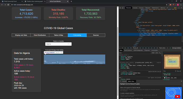Close the trichui Covid Monitor tab
The width and height of the screenshot is (183, 99).
coord(68,1)
